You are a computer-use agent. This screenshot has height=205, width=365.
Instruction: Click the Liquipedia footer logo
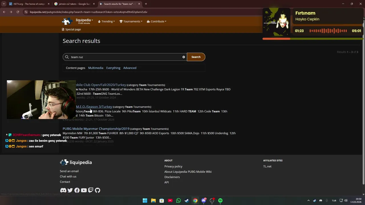click(x=76, y=162)
